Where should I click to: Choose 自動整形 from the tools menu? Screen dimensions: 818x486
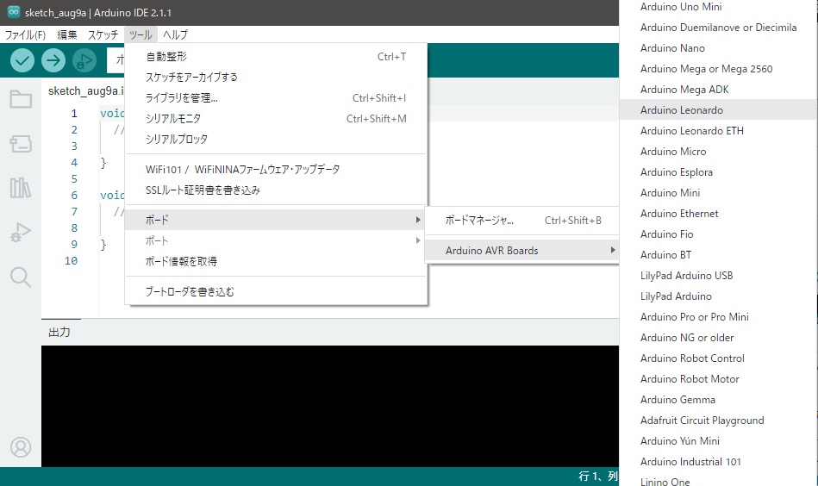click(276, 56)
